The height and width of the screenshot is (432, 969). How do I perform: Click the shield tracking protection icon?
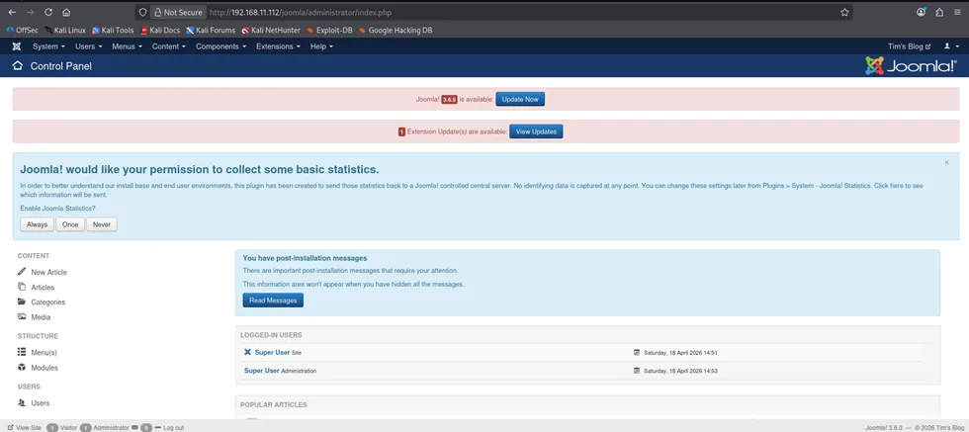142,13
